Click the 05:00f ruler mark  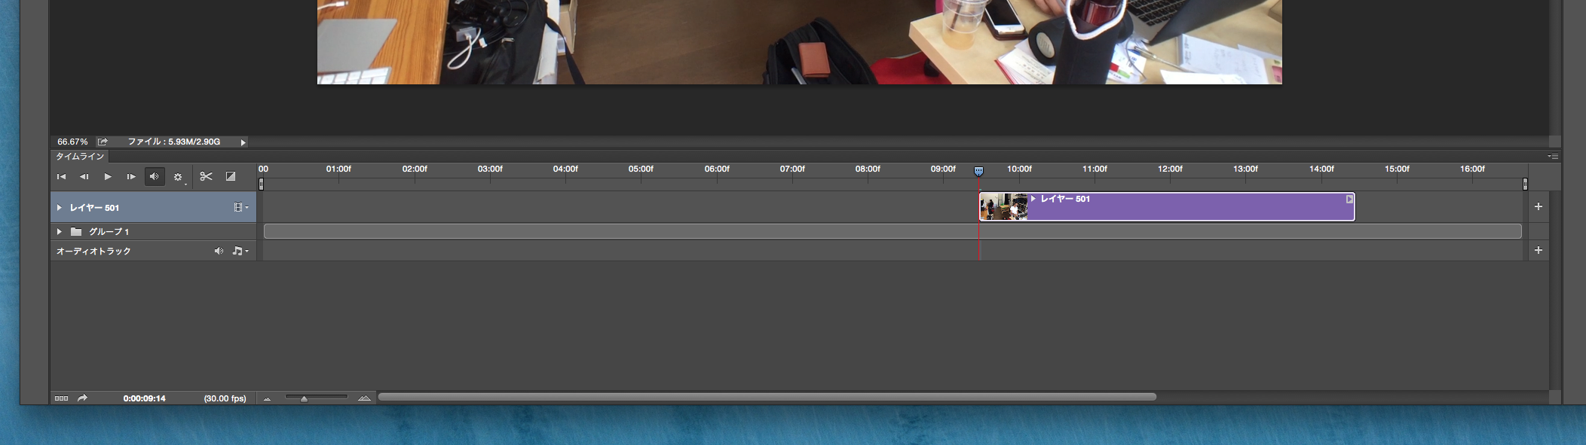(641, 169)
